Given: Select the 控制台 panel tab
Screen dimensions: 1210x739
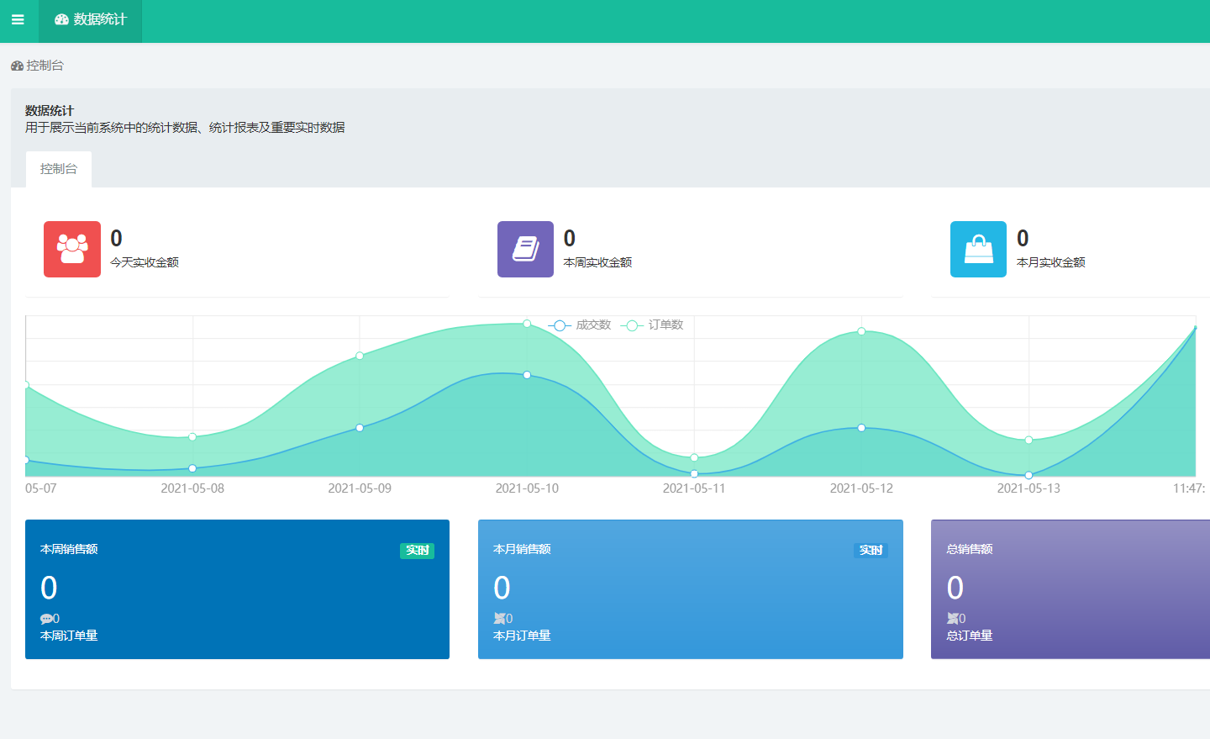Looking at the screenshot, I should (x=59, y=169).
